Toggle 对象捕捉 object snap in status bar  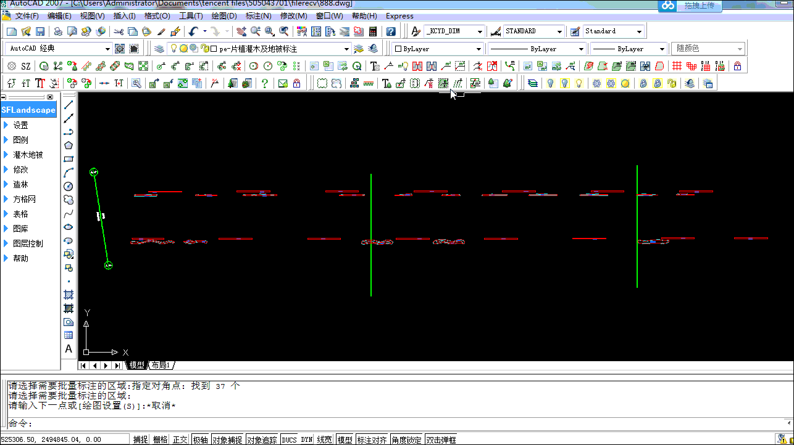click(227, 439)
